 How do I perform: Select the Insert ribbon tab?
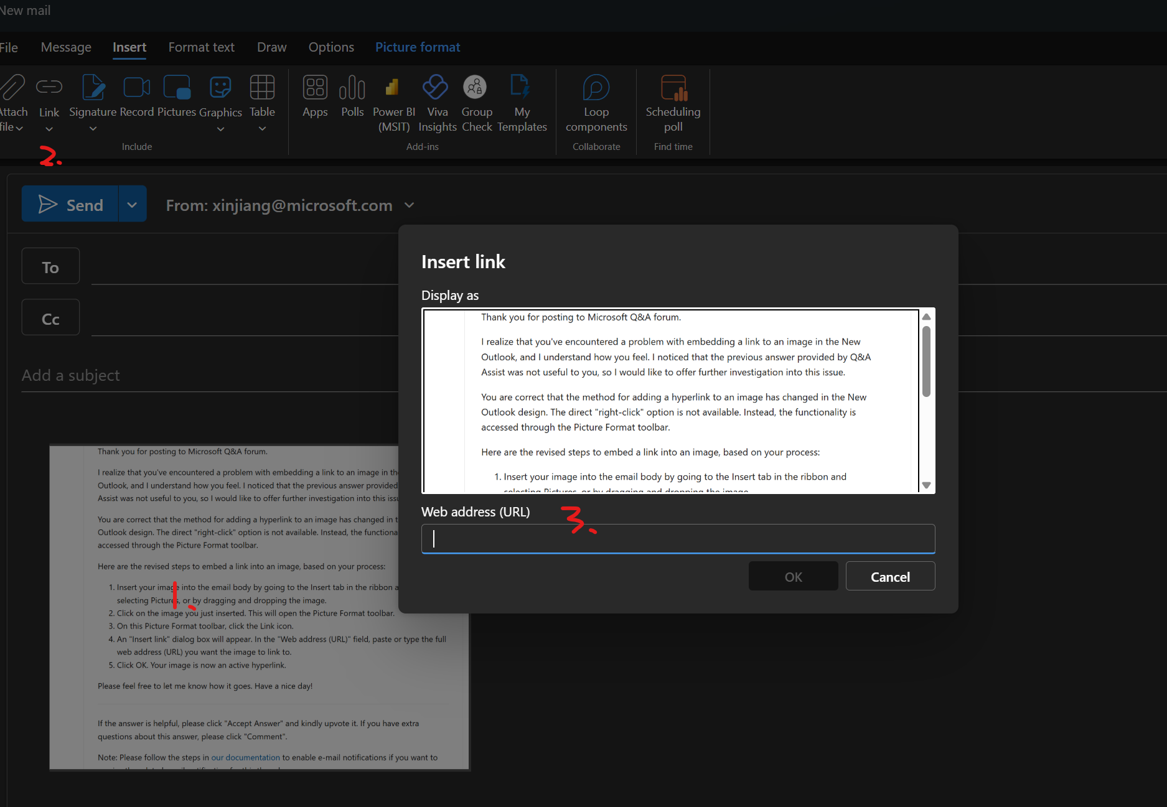(x=129, y=47)
